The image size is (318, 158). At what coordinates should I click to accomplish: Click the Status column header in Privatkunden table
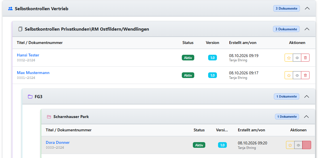[188, 43]
